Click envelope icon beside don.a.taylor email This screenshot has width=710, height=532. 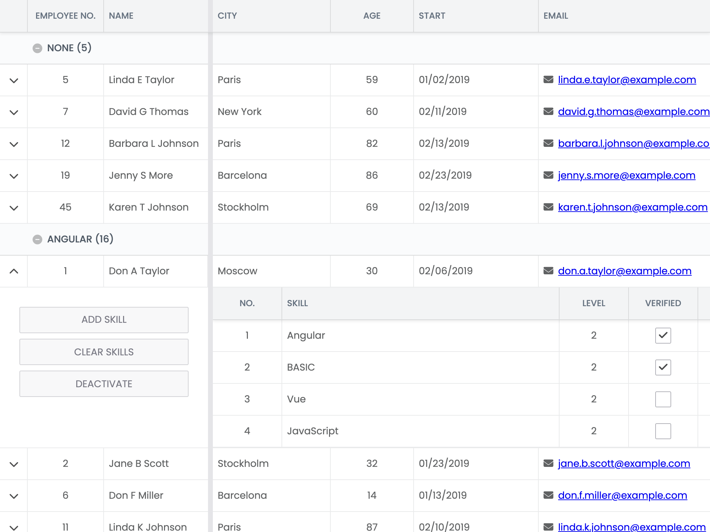tap(548, 271)
